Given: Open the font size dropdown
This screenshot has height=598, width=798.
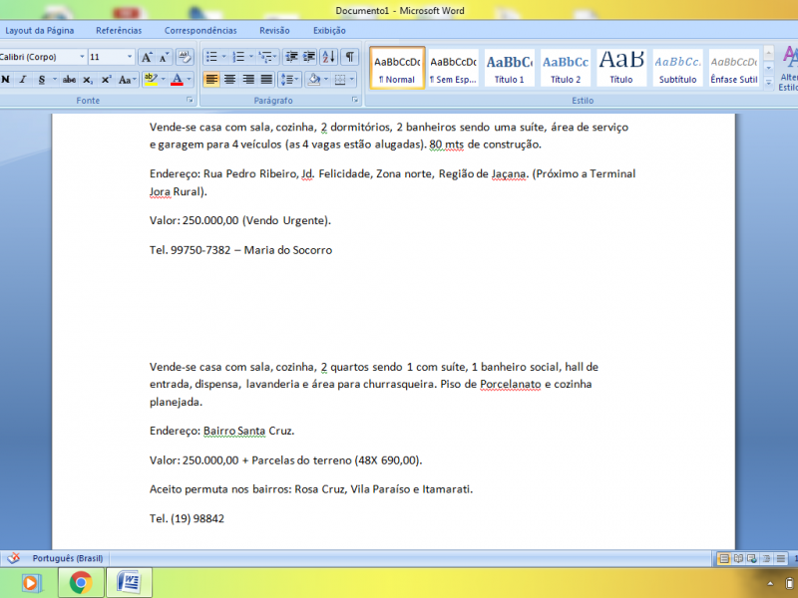Looking at the screenshot, I should [130, 57].
